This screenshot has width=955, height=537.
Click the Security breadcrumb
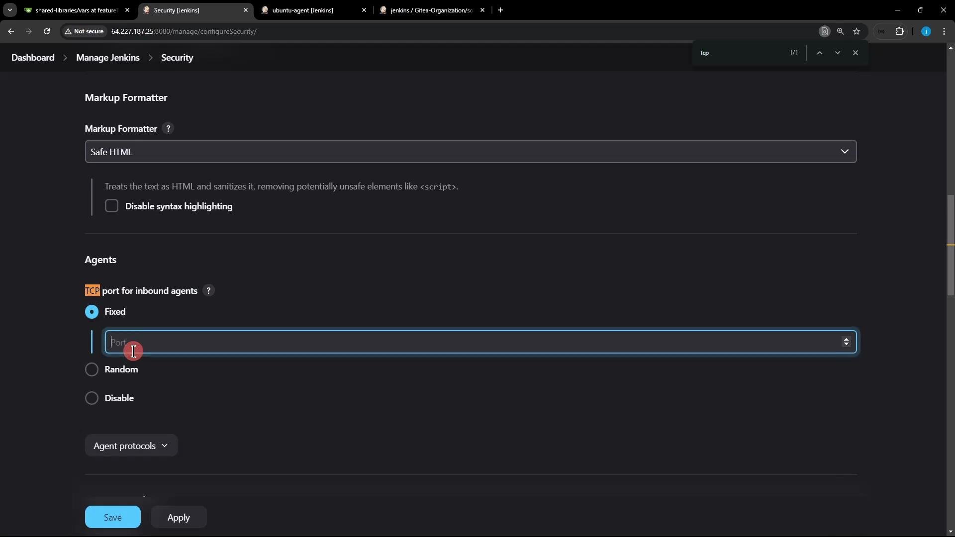(x=177, y=58)
